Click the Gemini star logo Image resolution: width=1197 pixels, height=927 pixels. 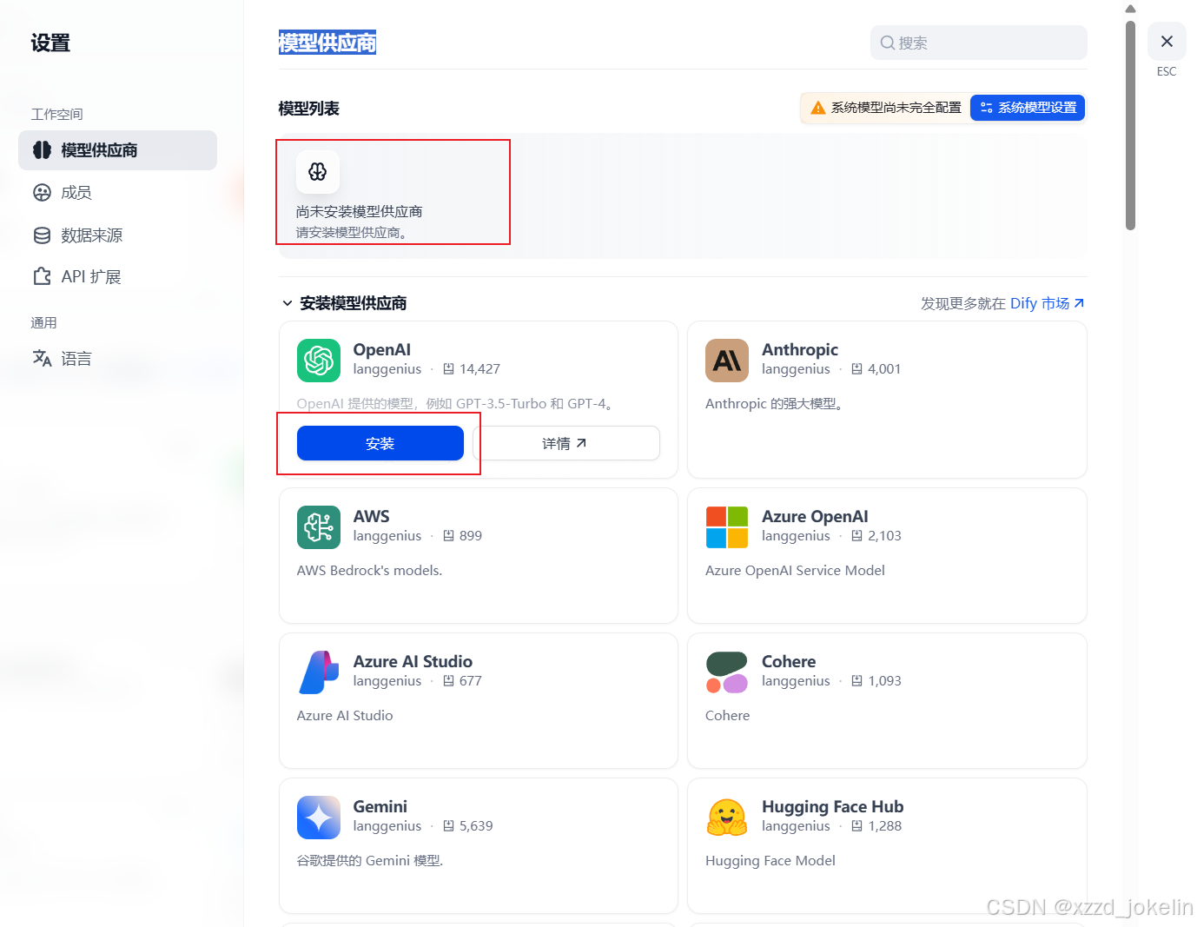point(319,818)
